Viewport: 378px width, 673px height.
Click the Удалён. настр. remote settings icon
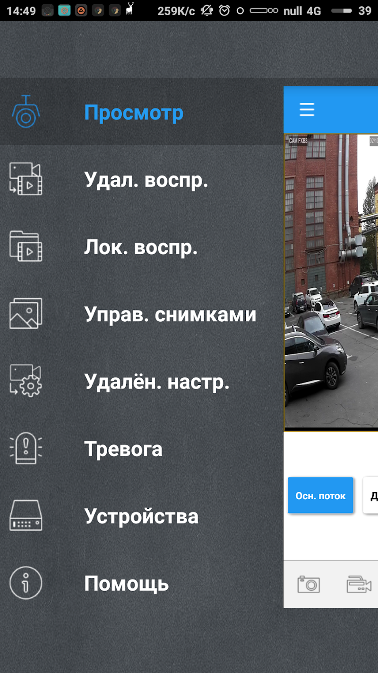point(26,381)
